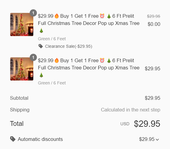The width and height of the screenshot is (170, 149).
Task: Click the Automatic discounts $29.95 amount
Action: coord(147,139)
